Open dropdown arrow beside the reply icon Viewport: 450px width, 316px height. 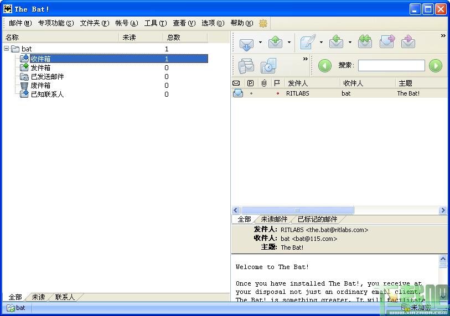[x=350, y=43]
